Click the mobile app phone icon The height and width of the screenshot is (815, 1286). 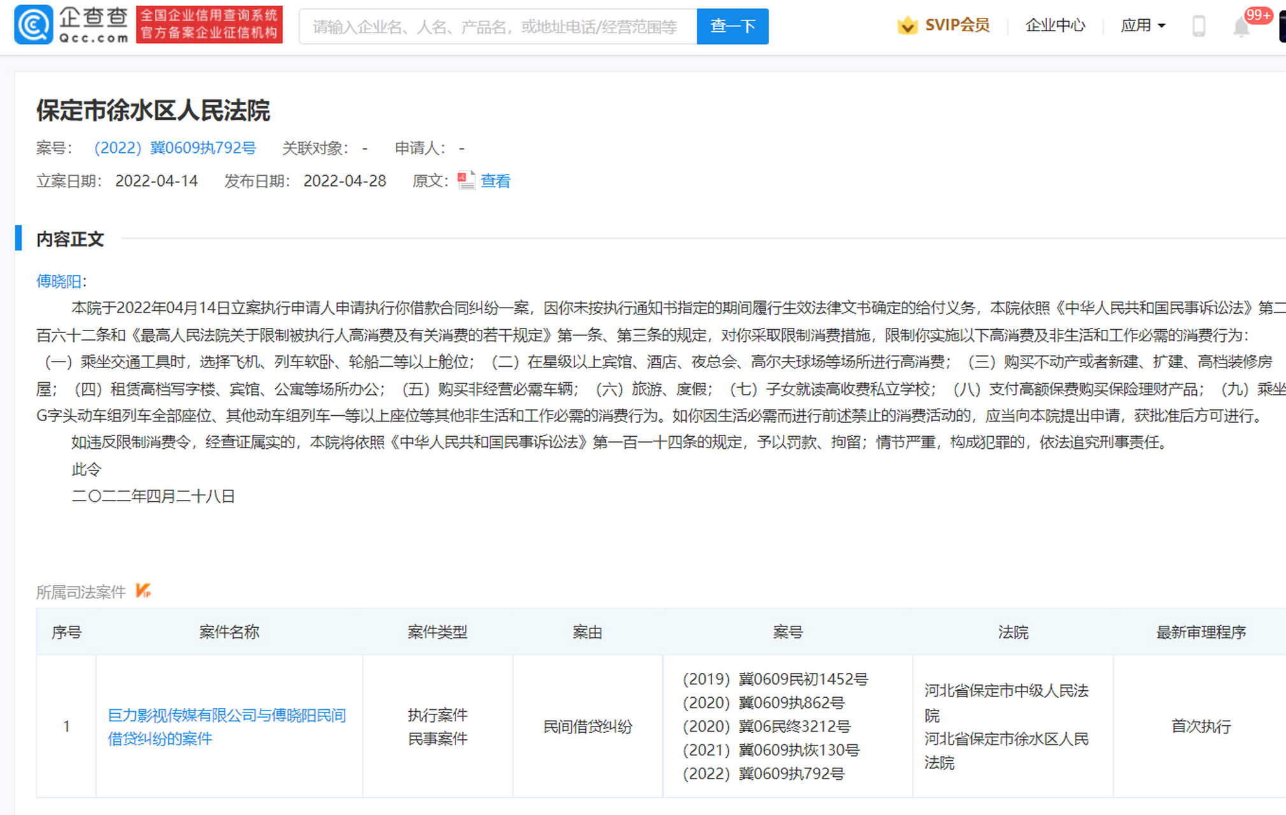pos(1200,25)
